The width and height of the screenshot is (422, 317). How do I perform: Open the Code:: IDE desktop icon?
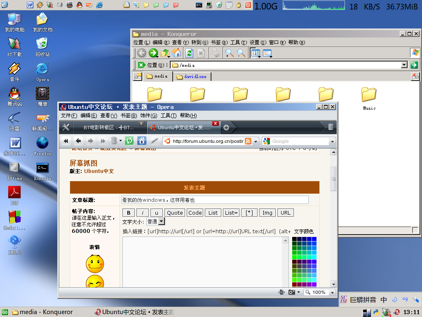point(14,221)
